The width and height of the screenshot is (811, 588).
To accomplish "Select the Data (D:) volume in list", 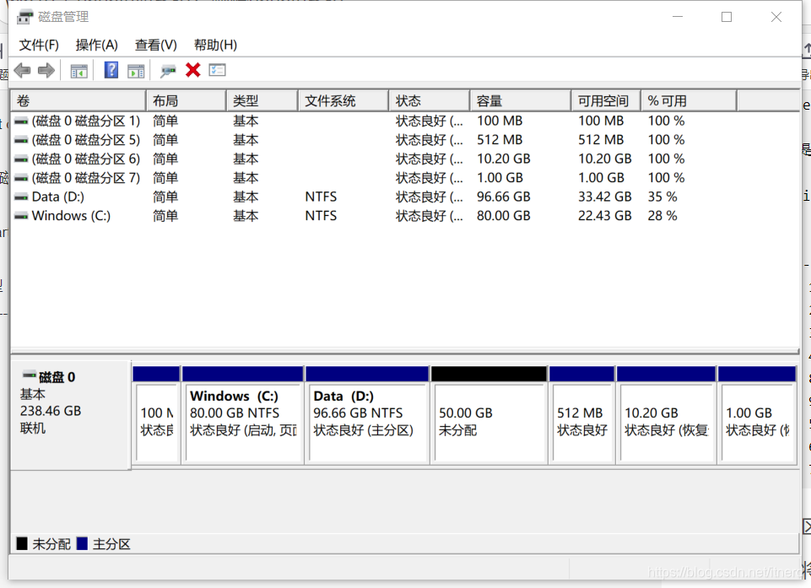I will click(x=405, y=197).
